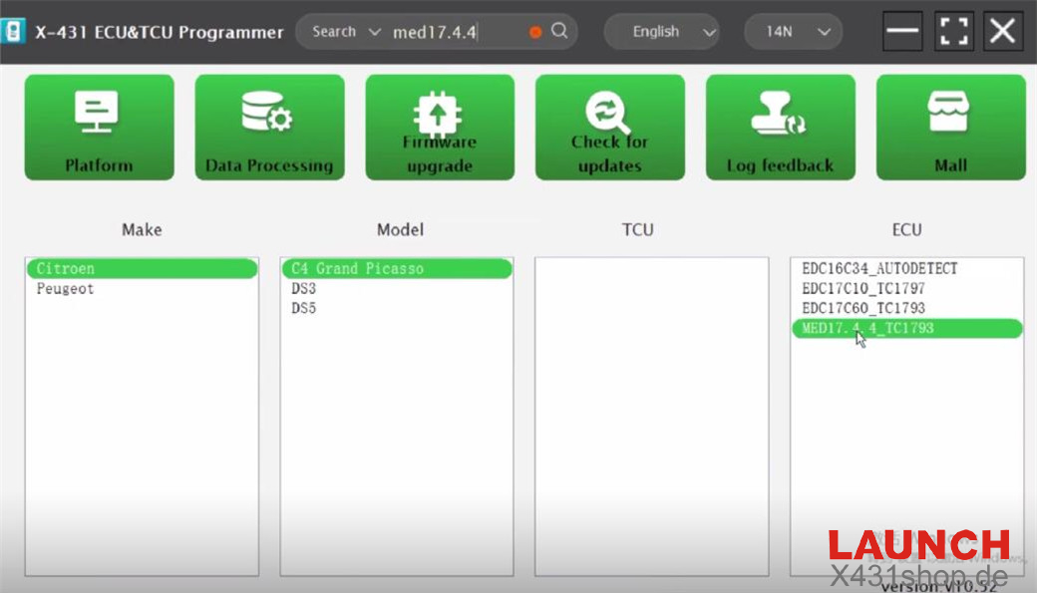Screen dimensions: 1037x593
Task: Open Log feedback tile
Action: click(780, 128)
